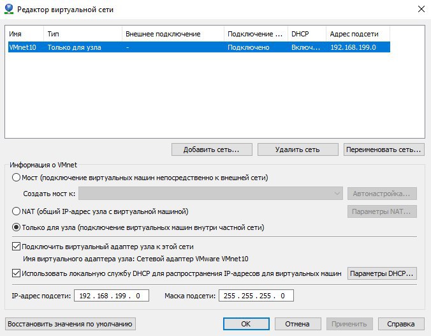Toggle Подключить виртуальный адаптер узла checkbox
The height and width of the screenshot is (336, 431).
click(x=16, y=246)
